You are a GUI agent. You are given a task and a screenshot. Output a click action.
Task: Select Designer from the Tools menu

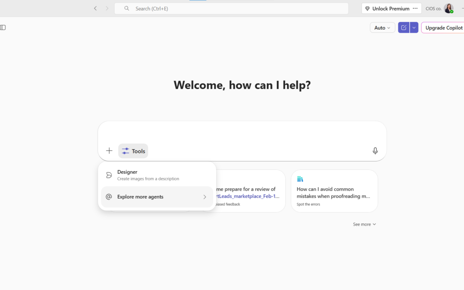pyautogui.click(x=157, y=175)
